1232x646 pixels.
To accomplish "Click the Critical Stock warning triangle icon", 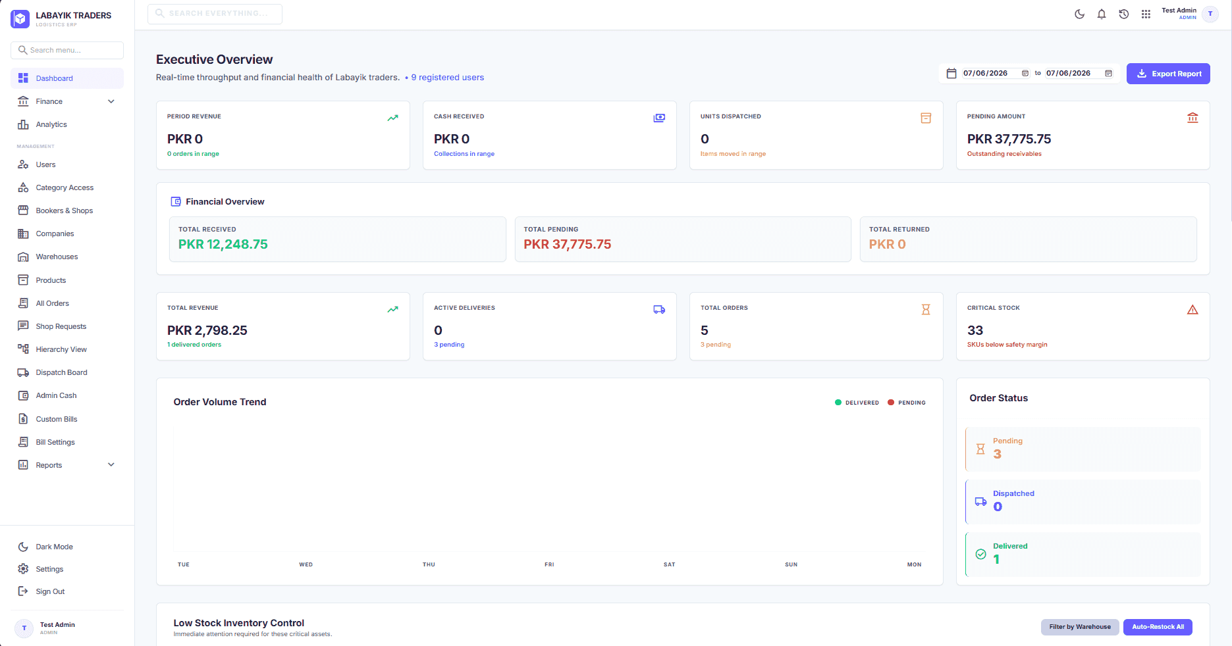I will tap(1192, 309).
